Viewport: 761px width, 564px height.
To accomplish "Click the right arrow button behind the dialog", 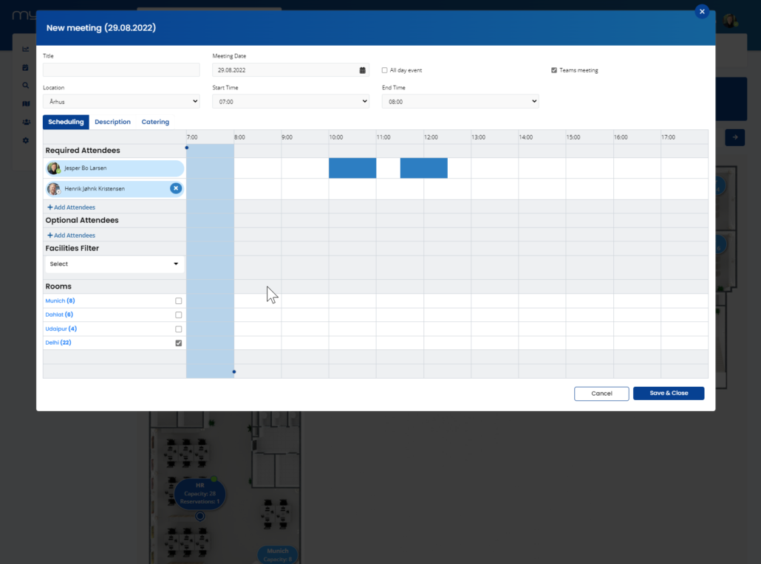I will click(x=735, y=137).
